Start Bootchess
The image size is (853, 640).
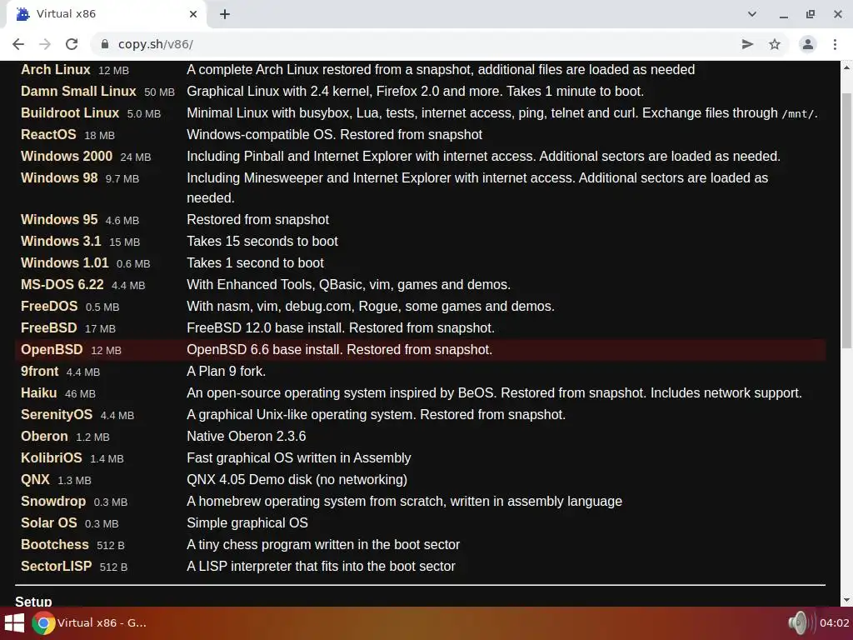54,545
